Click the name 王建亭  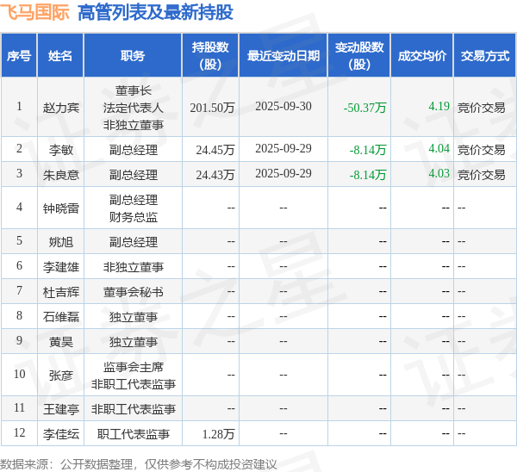tap(61, 409)
